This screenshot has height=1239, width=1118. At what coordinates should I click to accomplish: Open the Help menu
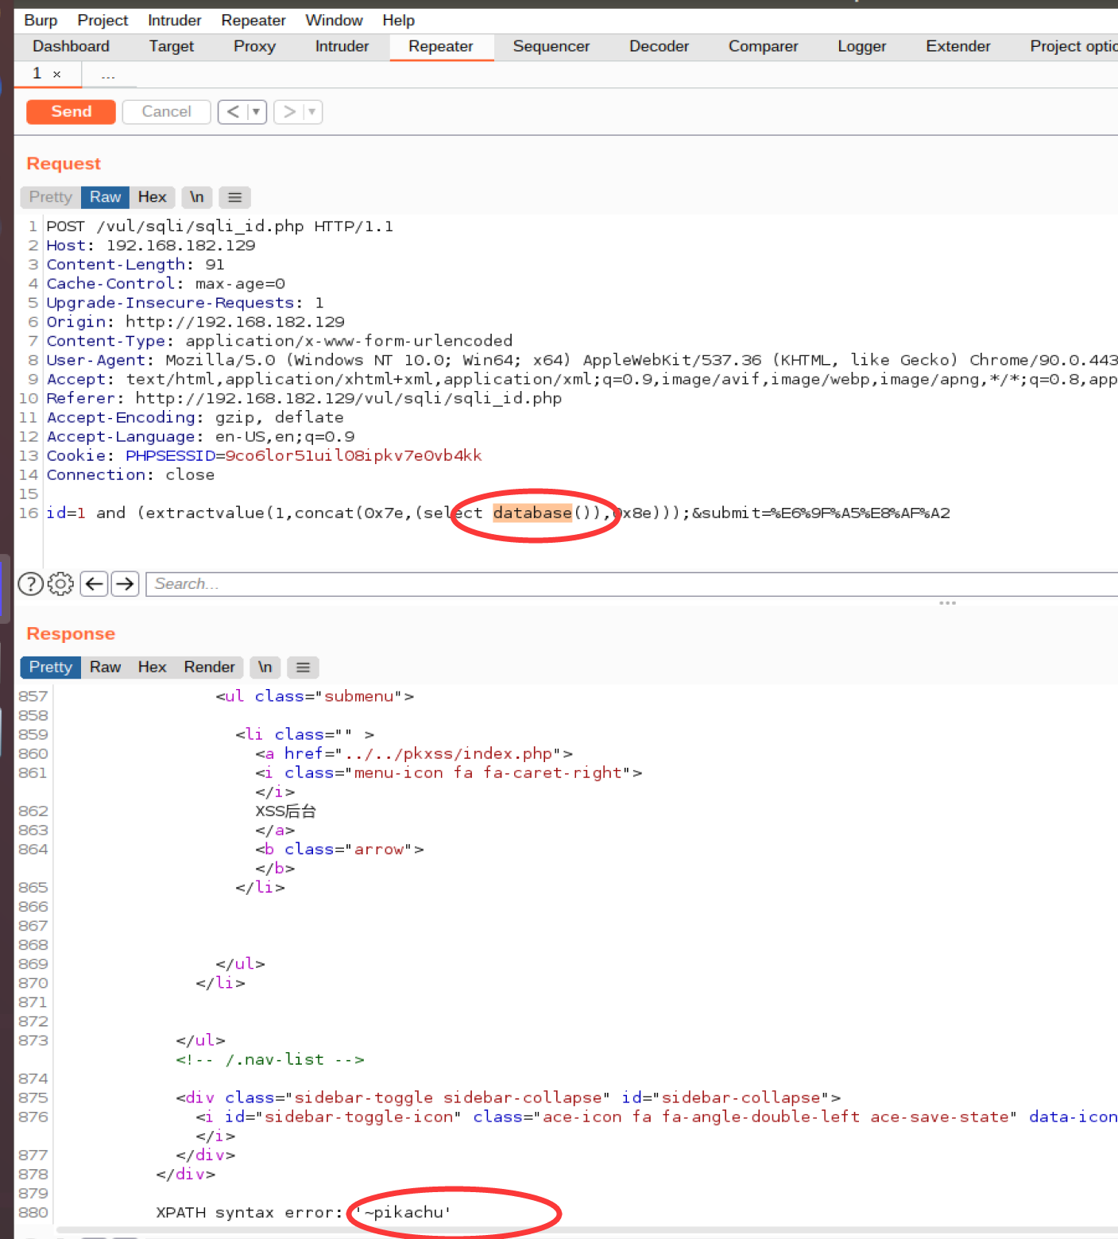[x=398, y=20]
